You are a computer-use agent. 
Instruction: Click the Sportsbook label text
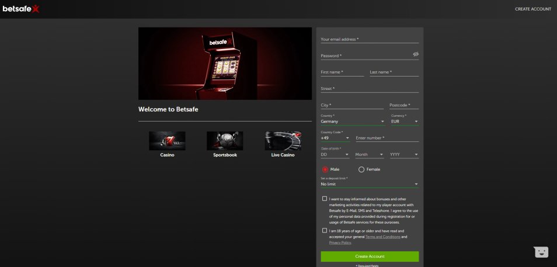[225, 155]
